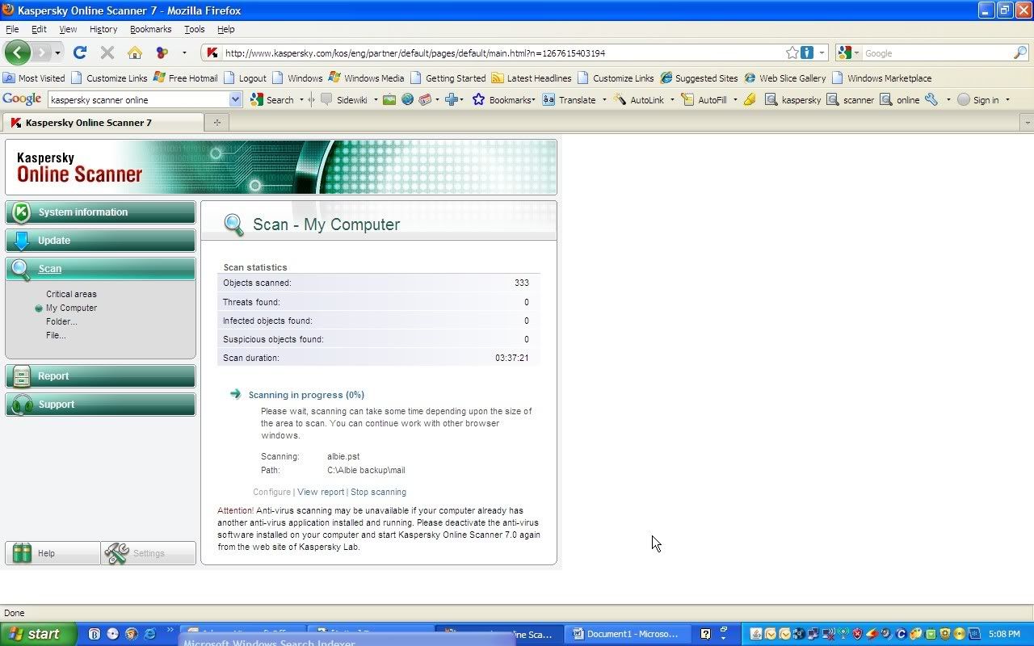Image resolution: width=1034 pixels, height=646 pixels.
Task: Open Settings with wrench icon
Action: 149,553
